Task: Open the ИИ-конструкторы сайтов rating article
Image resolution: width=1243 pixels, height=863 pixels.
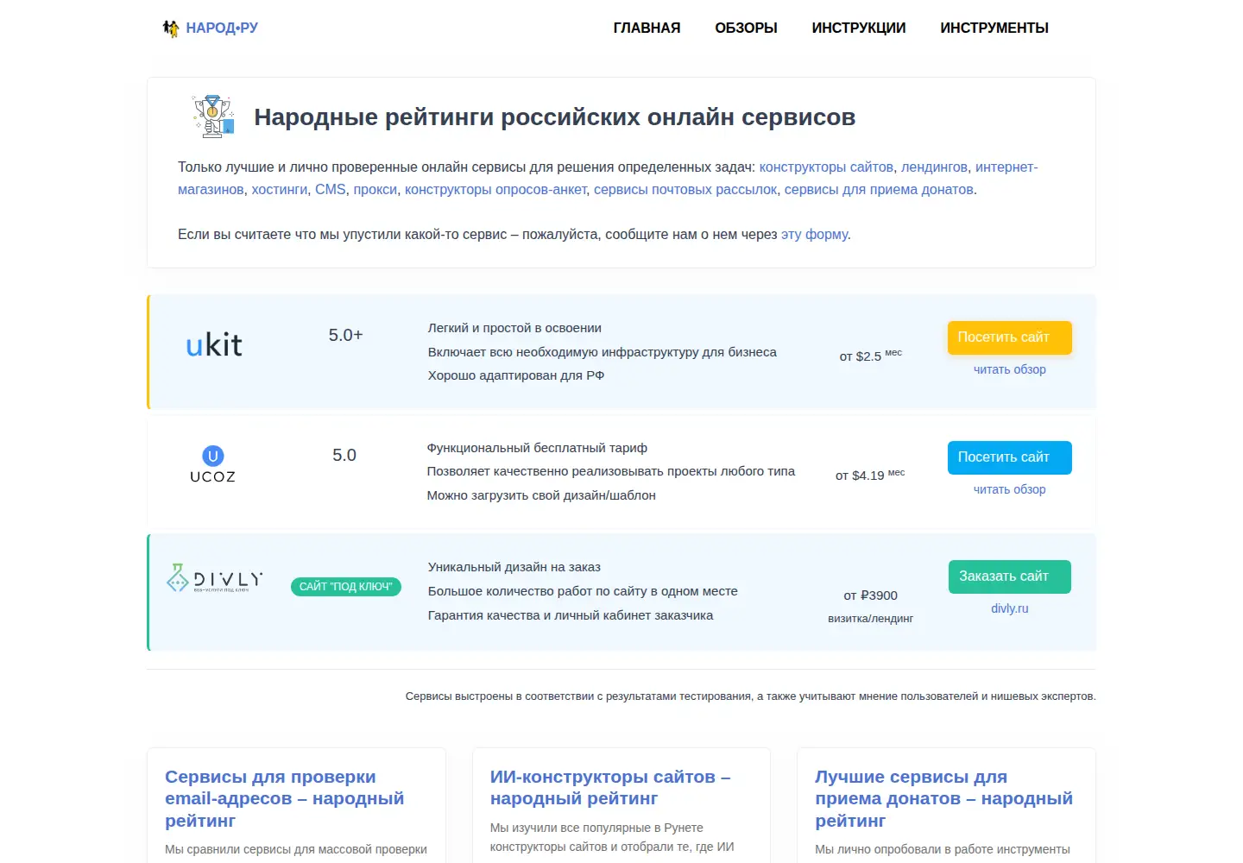Action: [610, 788]
